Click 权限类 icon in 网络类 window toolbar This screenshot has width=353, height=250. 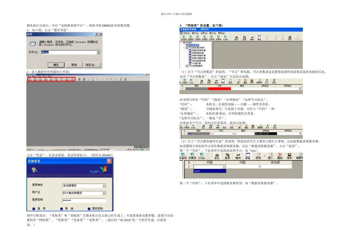point(205,38)
